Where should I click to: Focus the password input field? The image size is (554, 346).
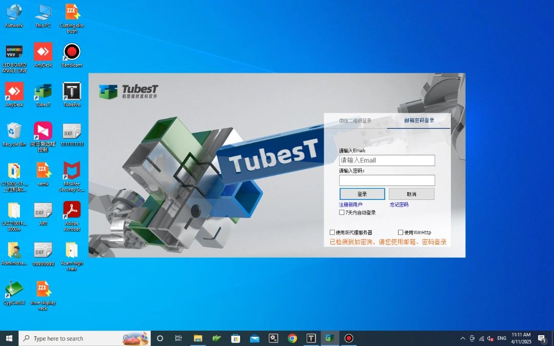pyautogui.click(x=387, y=180)
